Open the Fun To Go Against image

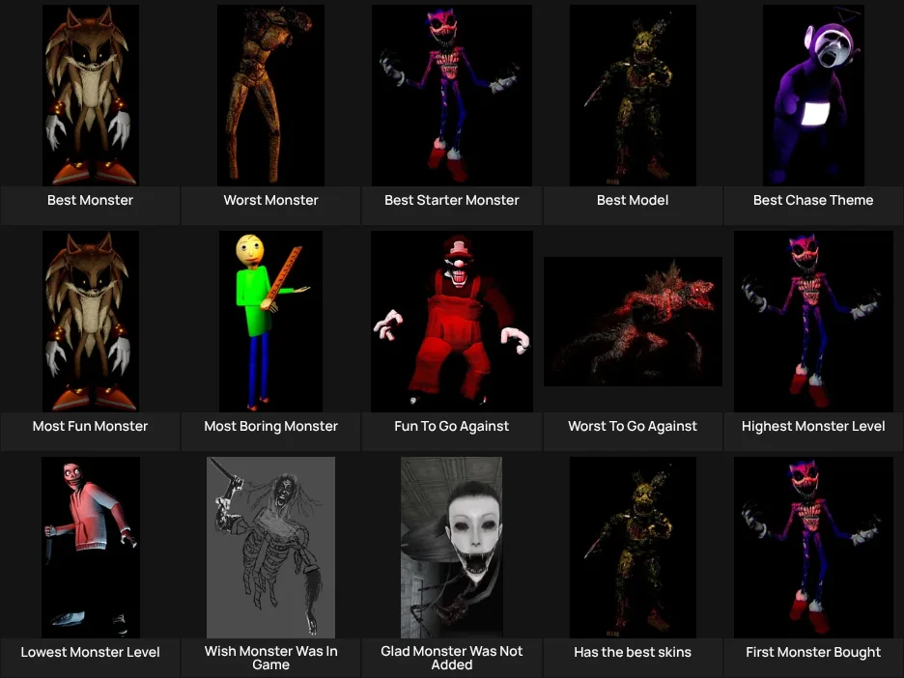pyautogui.click(x=451, y=321)
